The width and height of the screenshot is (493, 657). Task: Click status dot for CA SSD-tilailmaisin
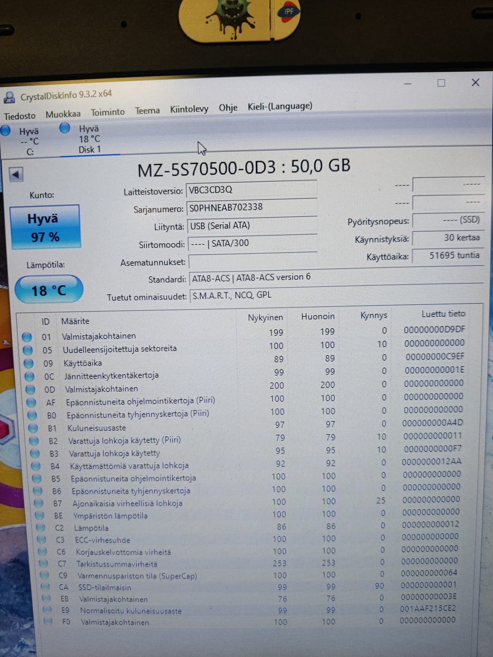[x=45, y=588]
